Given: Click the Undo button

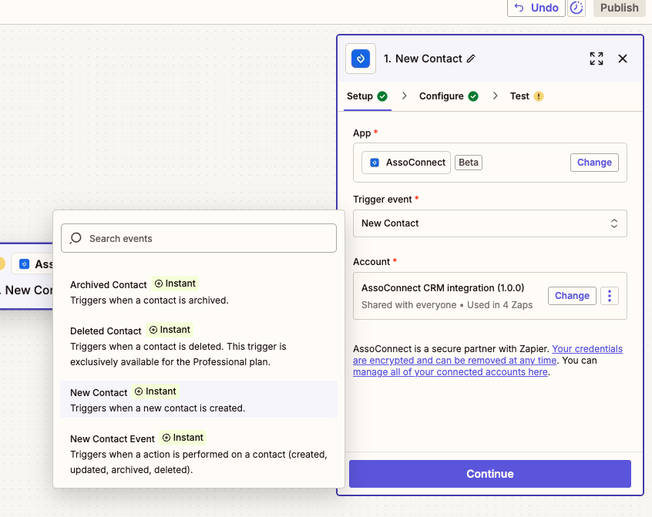Looking at the screenshot, I should pyautogui.click(x=536, y=8).
